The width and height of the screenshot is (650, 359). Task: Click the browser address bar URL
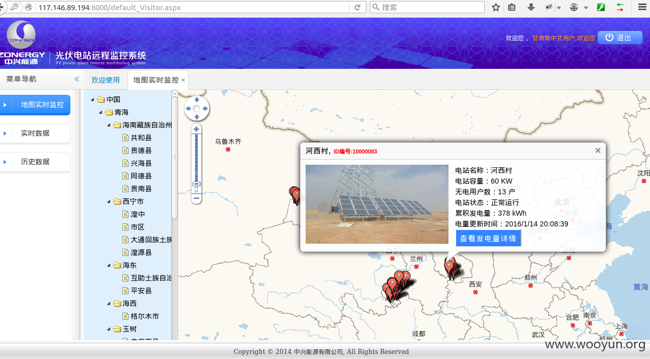(110, 7)
